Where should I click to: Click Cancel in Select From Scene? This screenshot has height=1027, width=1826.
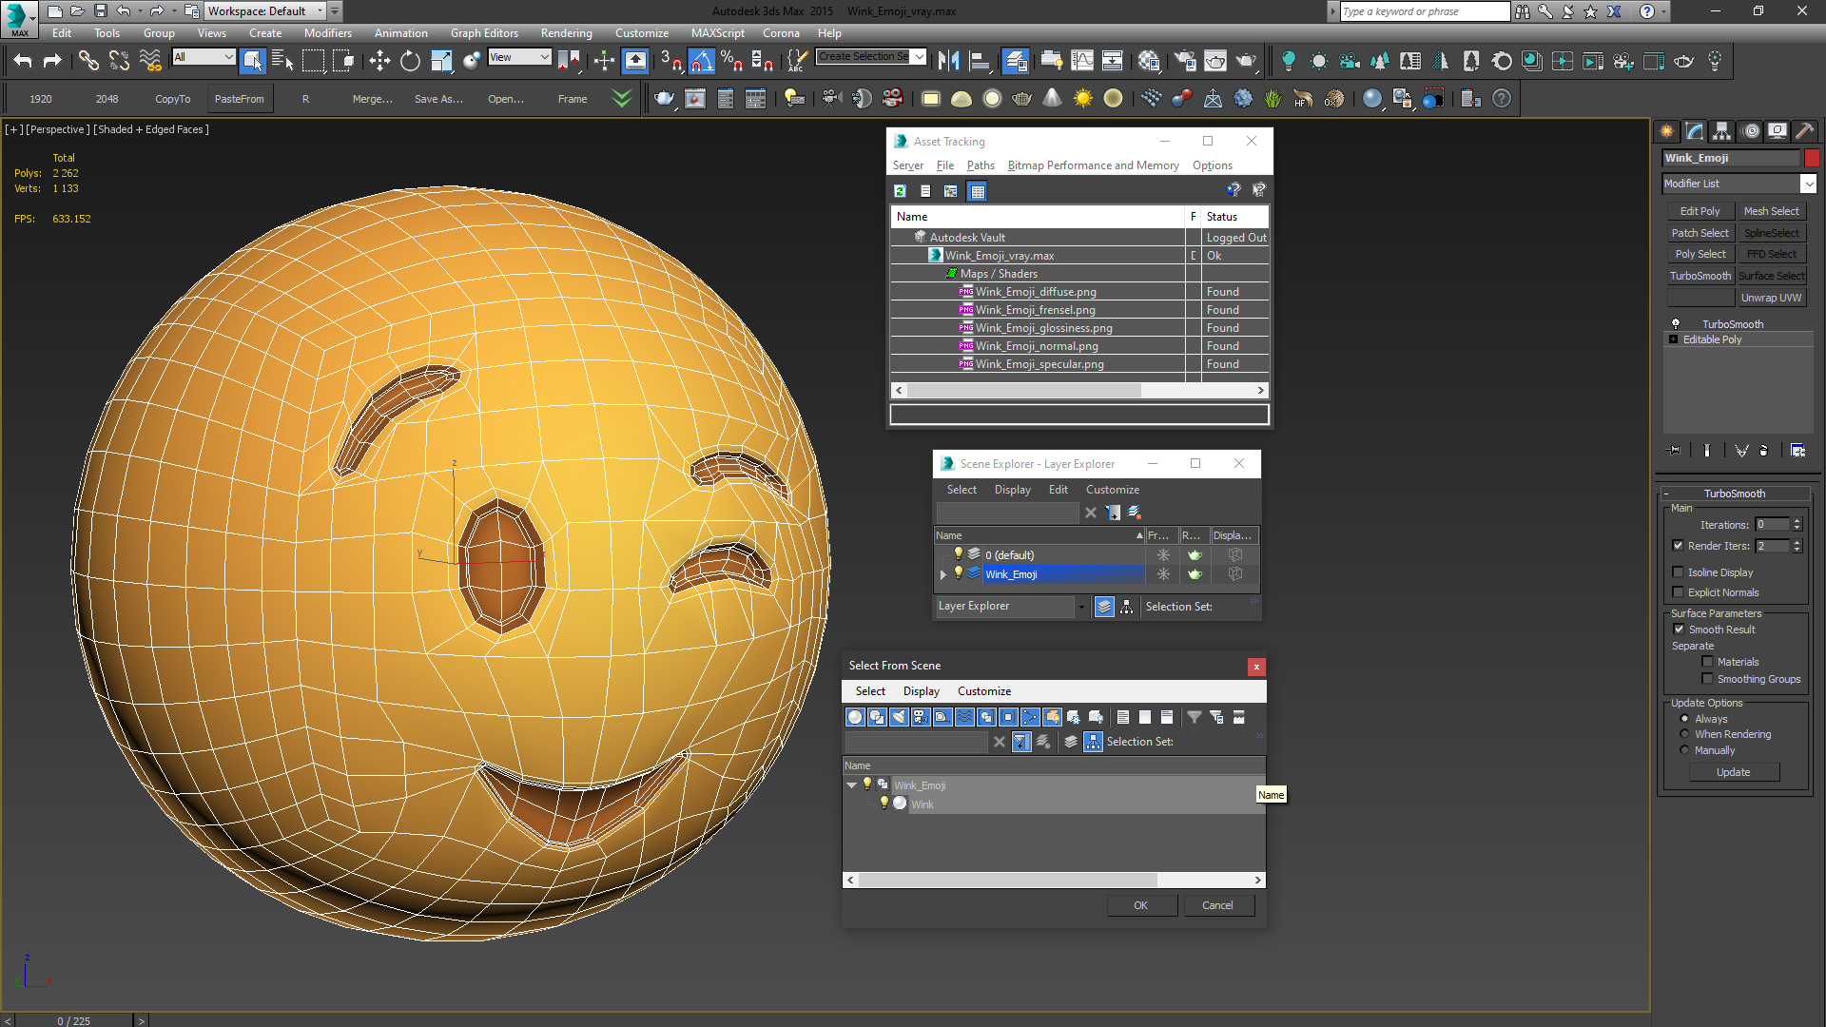pyautogui.click(x=1217, y=904)
